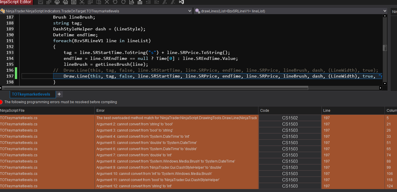
Task: Click the Print icon in toolbar
Action: pos(57,2)
